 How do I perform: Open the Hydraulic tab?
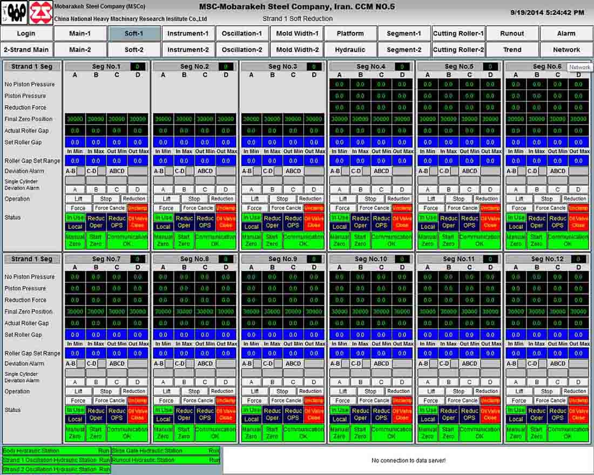coord(350,50)
